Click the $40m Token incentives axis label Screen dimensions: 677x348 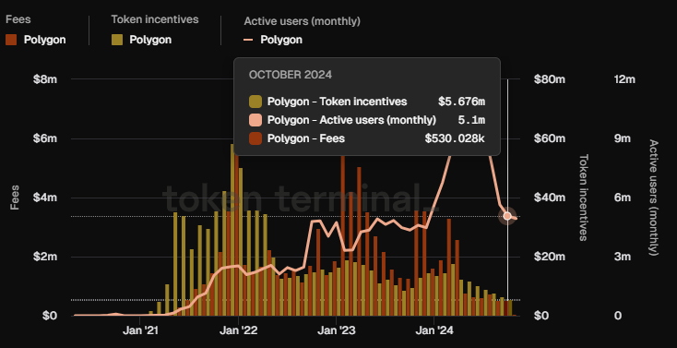coord(549,198)
